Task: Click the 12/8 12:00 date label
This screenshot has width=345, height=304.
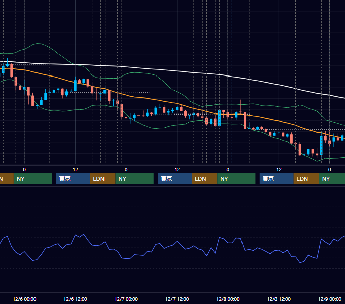Action: [x=279, y=299]
